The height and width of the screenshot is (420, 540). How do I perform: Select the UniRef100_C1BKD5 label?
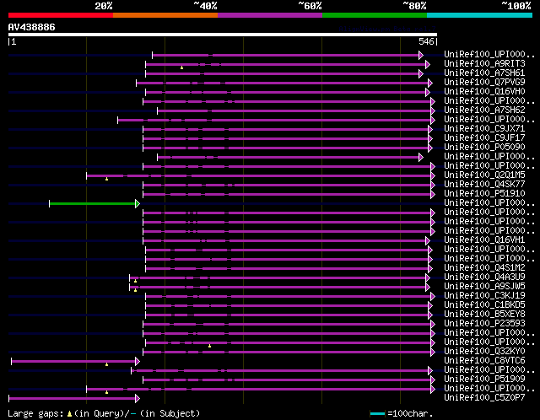484,305
